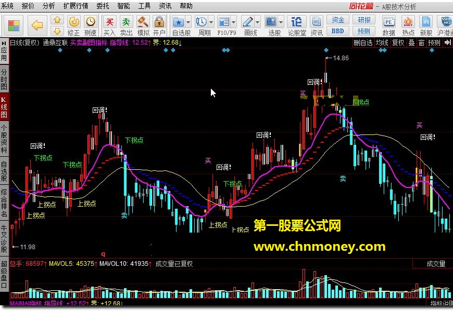Select the K线图 sidebar tab
This screenshot has width=453, height=311.
click(x=4, y=107)
